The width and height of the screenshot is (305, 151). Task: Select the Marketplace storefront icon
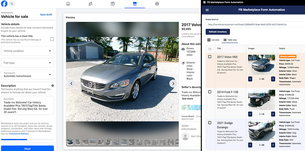(135, 4)
